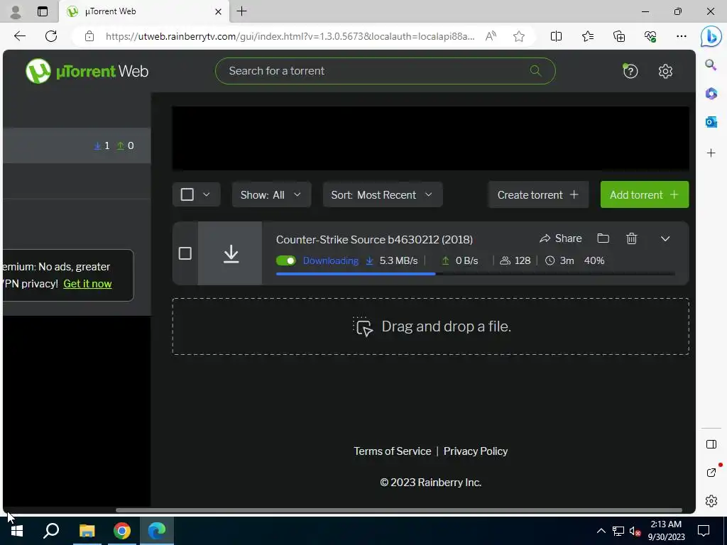This screenshot has width=727, height=545.
Task: Expand Counter-Strike Source torrent details chevron
Action: 665,238
